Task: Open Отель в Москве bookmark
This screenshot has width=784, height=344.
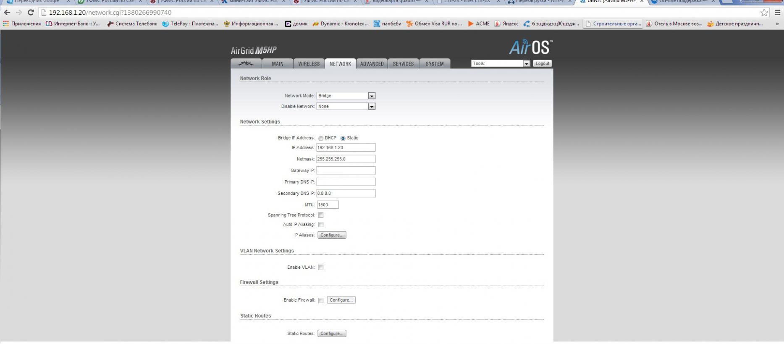Action: (674, 24)
